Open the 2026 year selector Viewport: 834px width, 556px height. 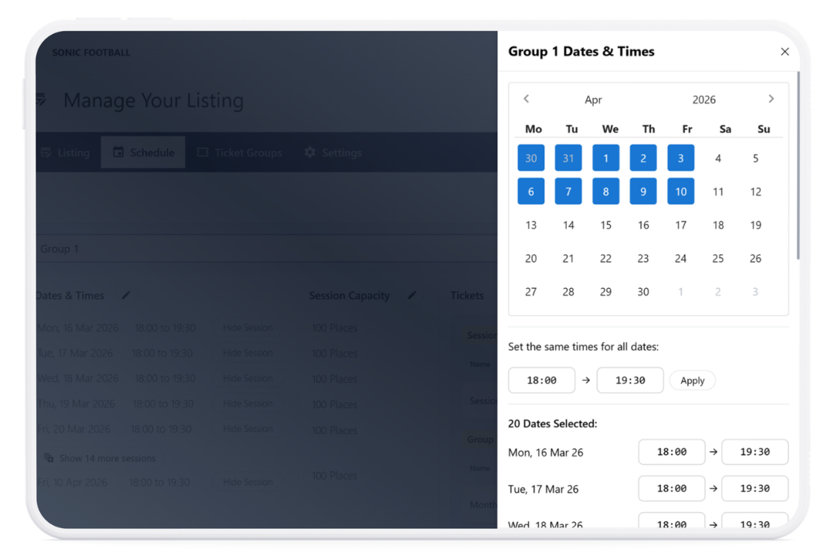[x=703, y=100]
